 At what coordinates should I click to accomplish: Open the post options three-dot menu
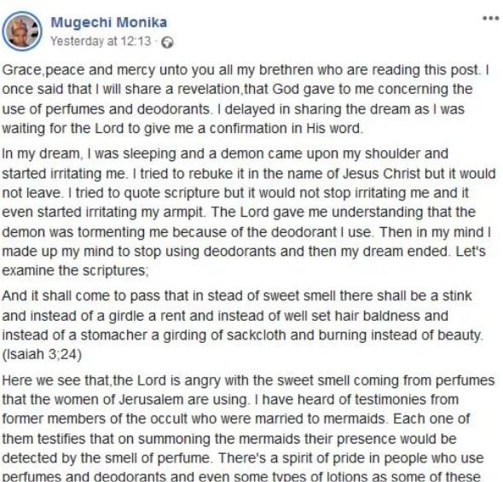[491, 18]
